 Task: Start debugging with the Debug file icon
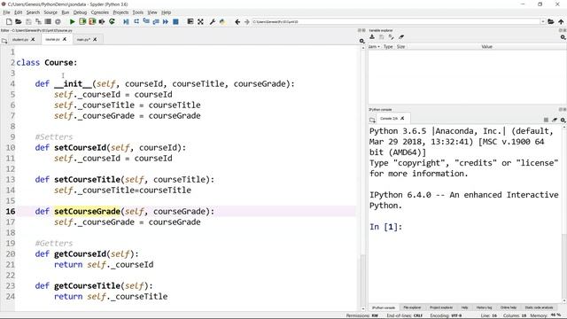pyautogui.click(x=126, y=21)
